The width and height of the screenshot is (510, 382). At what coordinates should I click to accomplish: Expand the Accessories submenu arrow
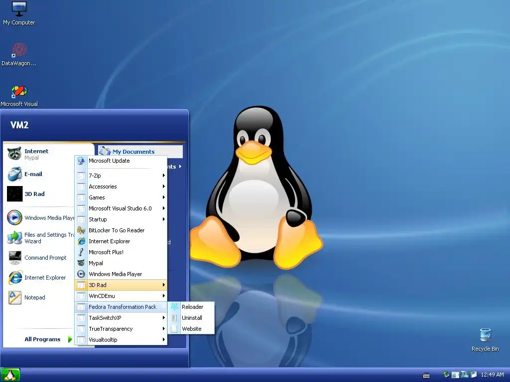[x=163, y=187]
